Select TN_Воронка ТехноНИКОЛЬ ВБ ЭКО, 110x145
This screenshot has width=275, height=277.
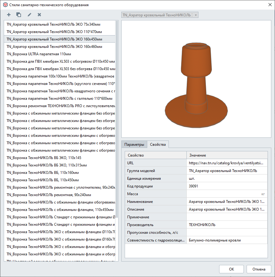pos(60,158)
